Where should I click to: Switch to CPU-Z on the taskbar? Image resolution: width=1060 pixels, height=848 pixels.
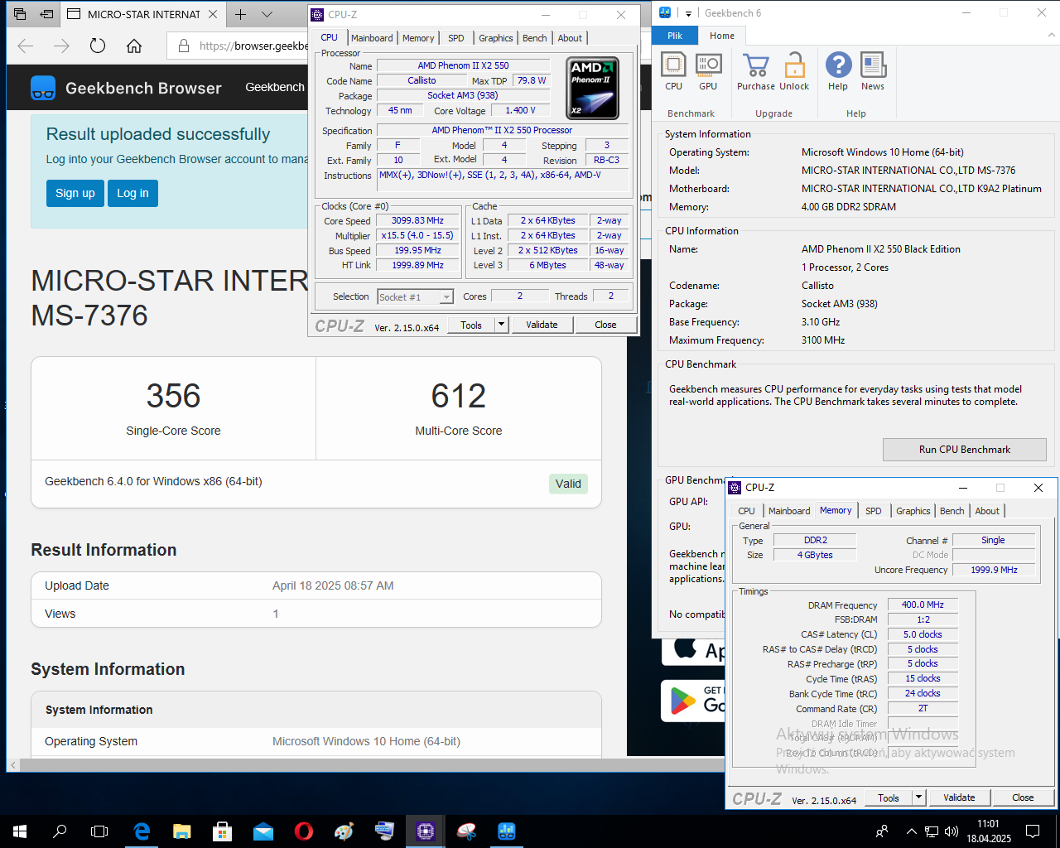(426, 831)
